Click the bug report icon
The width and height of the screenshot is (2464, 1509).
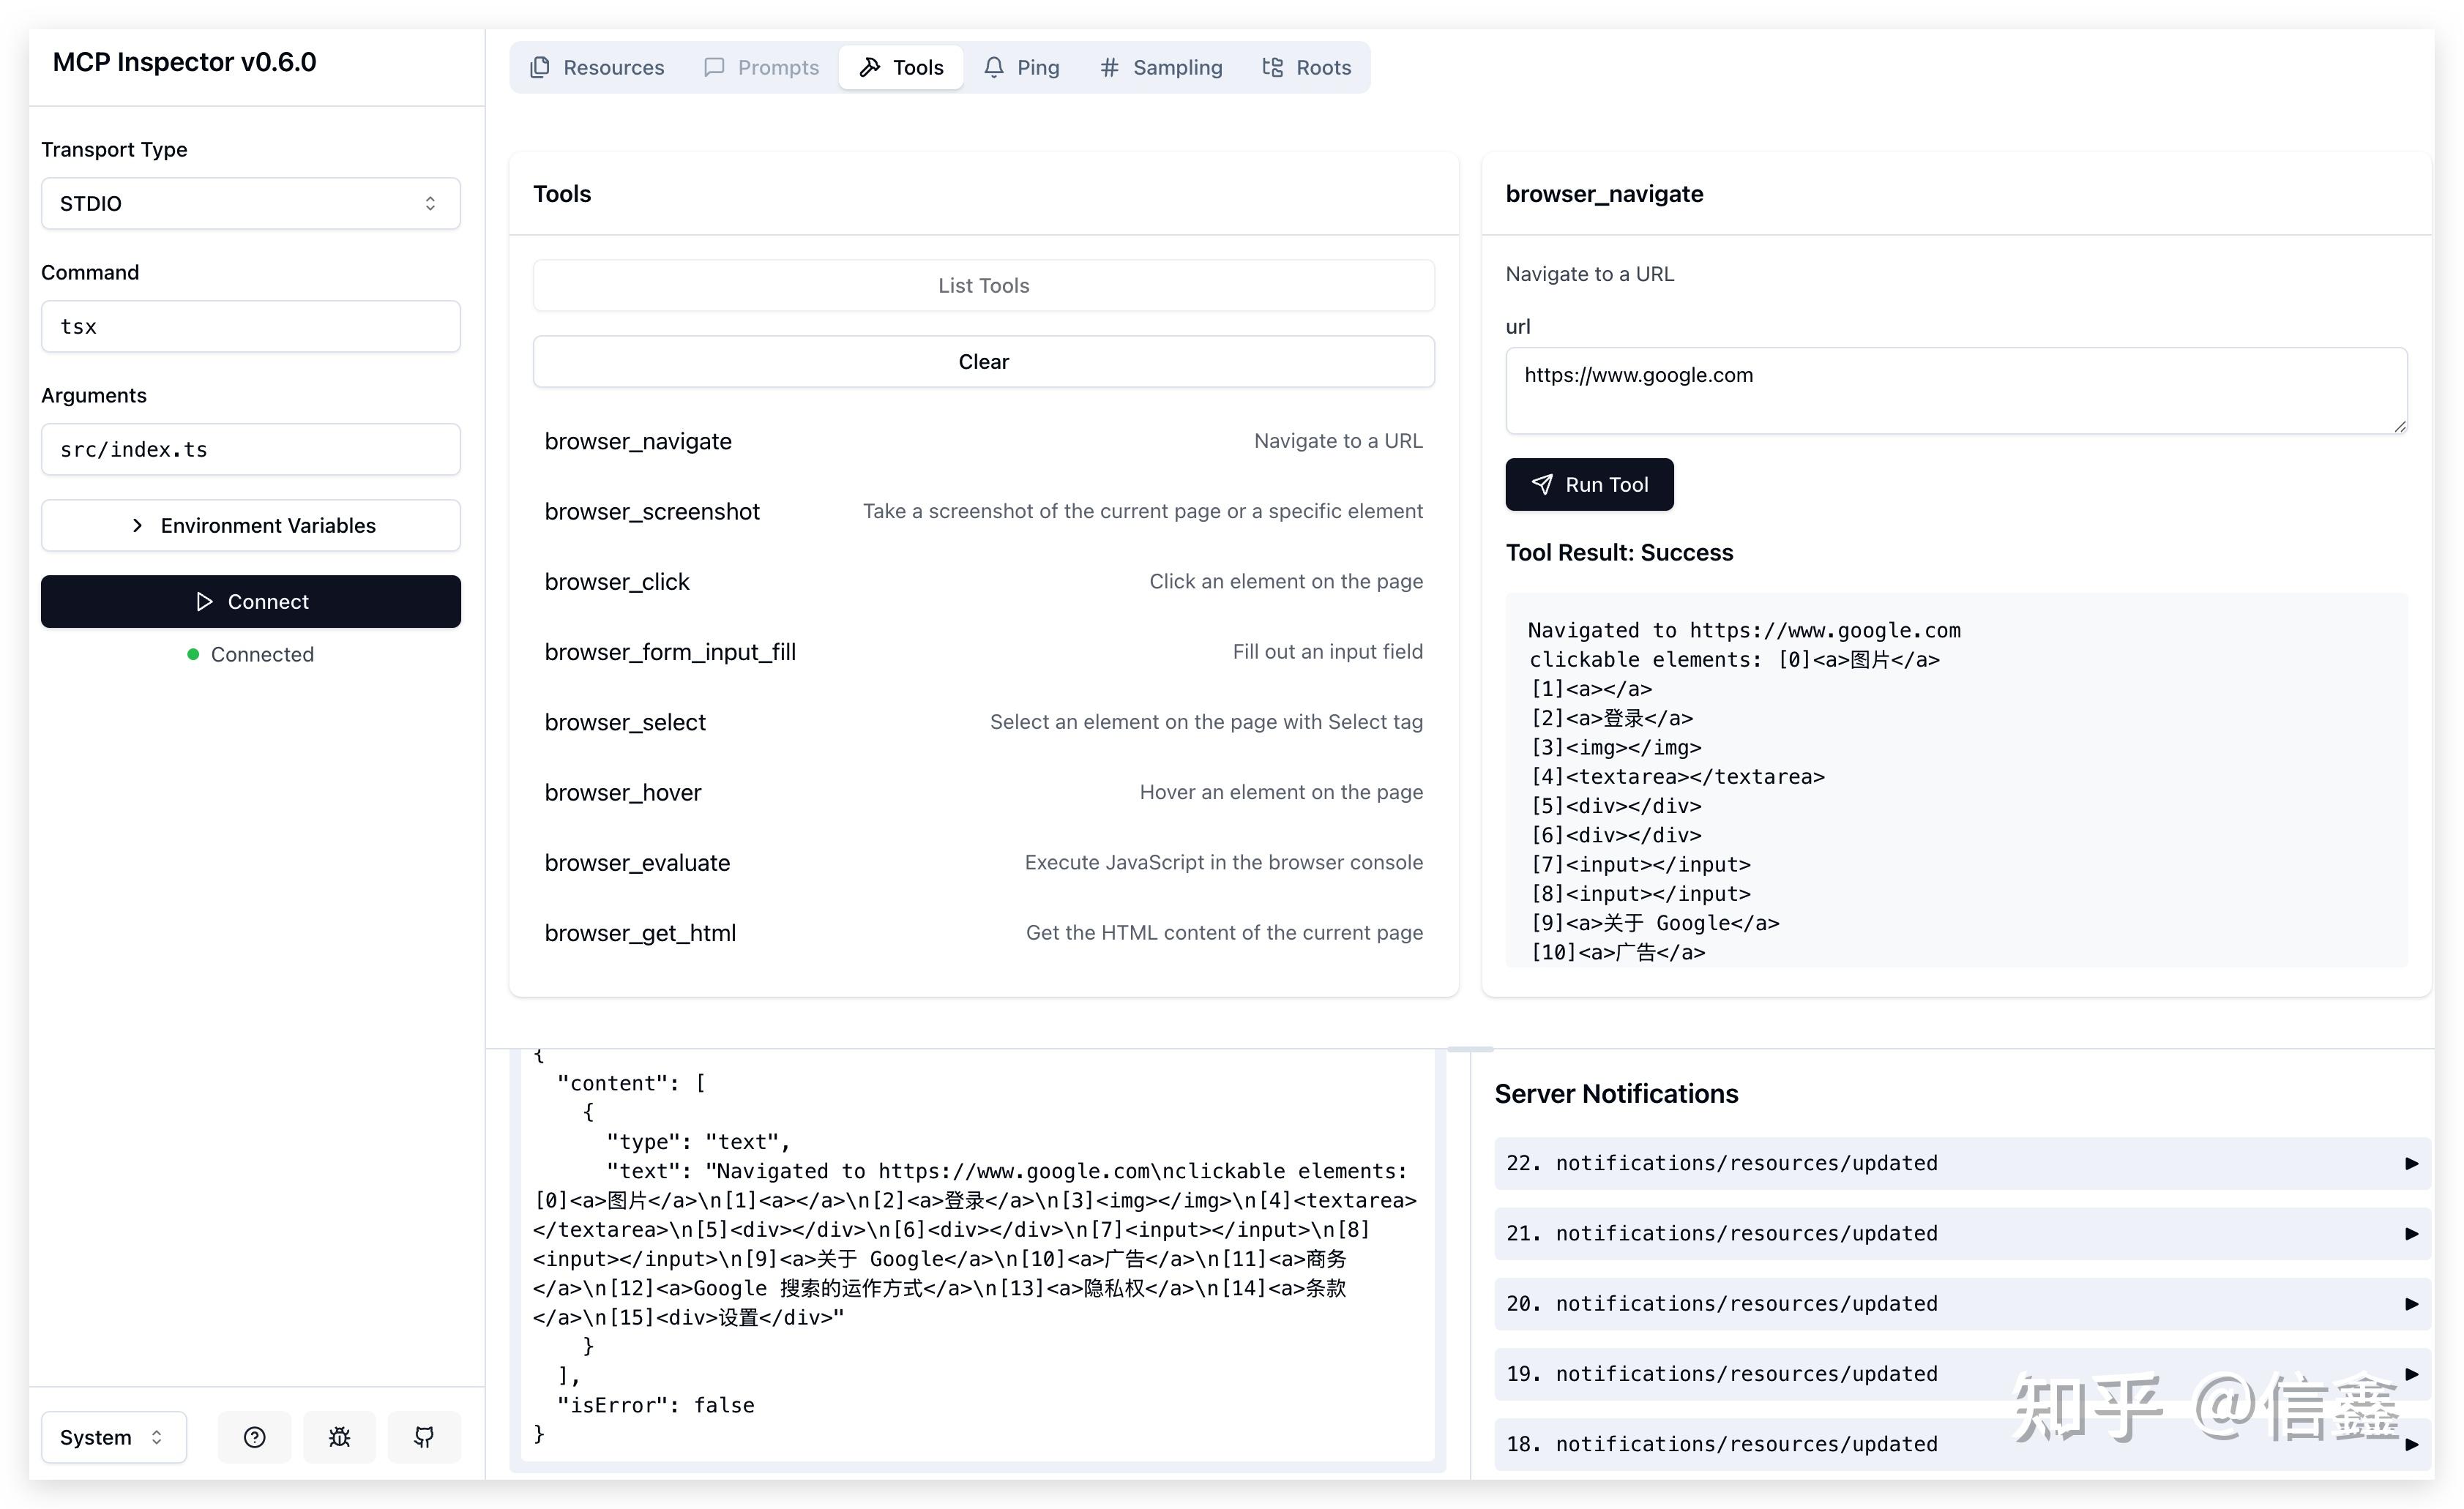point(339,1437)
